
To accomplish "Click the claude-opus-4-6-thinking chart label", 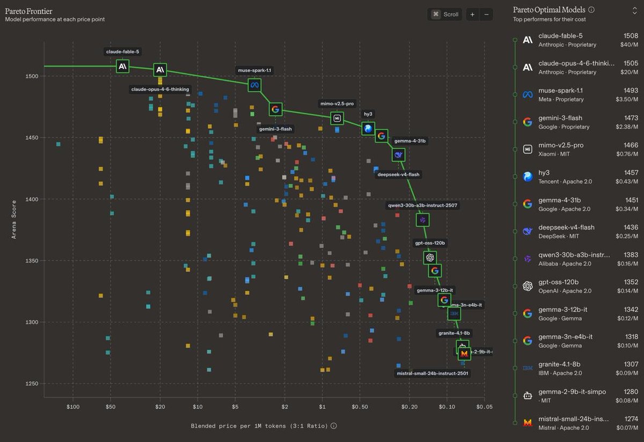I will (160, 89).
